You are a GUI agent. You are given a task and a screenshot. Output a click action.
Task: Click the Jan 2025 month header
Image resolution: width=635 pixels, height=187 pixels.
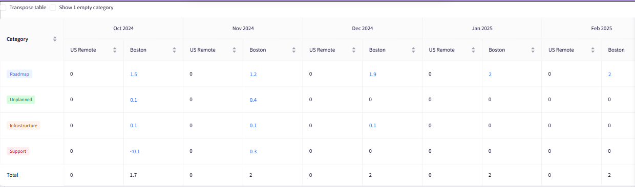pyautogui.click(x=482, y=29)
